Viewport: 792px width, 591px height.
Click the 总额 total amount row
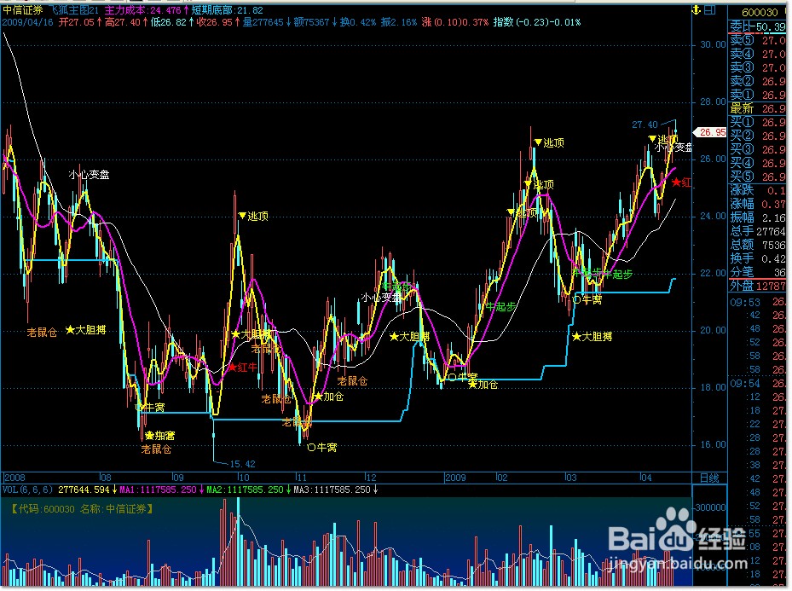[758, 245]
